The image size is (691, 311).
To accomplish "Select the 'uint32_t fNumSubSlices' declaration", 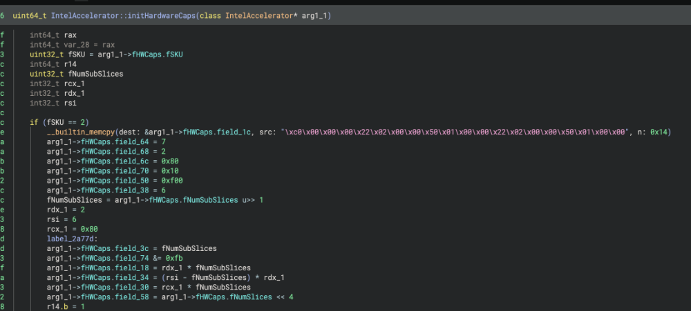I will [x=76, y=74].
